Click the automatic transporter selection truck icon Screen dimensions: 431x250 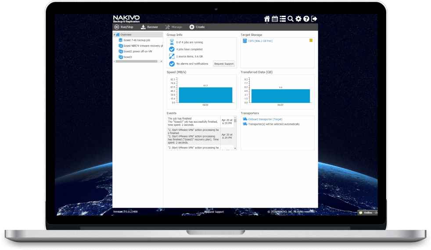coord(245,124)
